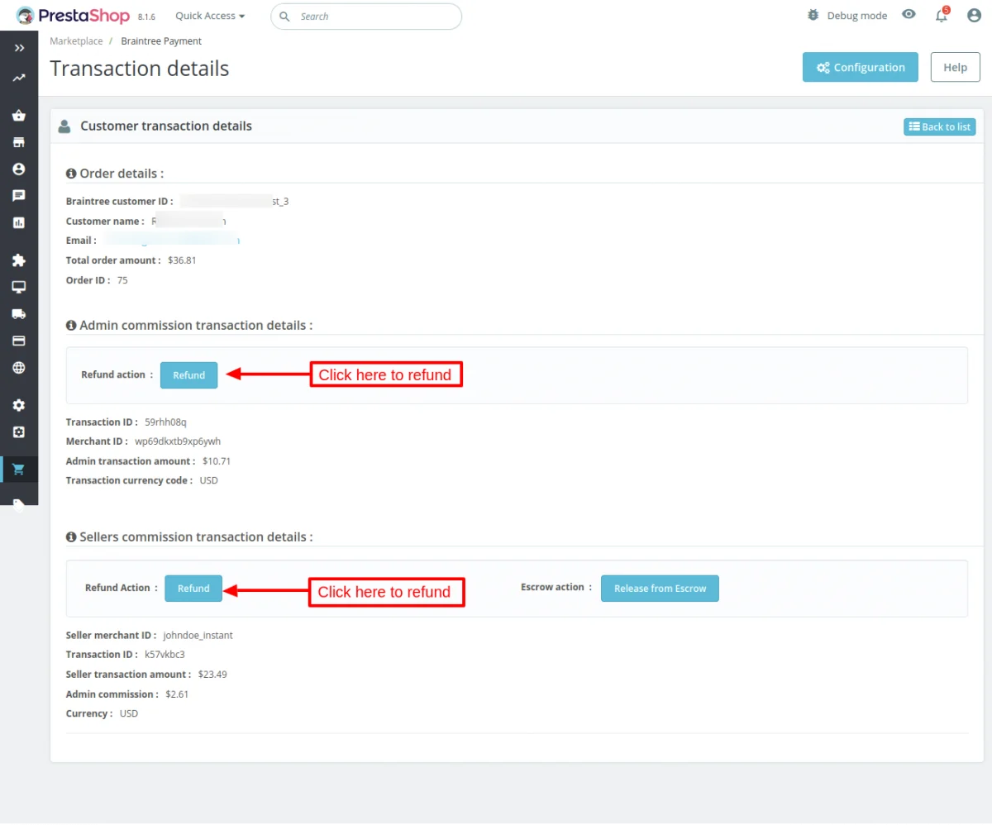The image size is (992, 825).
Task: Open Design monitor icon in sidebar
Action: (19, 287)
